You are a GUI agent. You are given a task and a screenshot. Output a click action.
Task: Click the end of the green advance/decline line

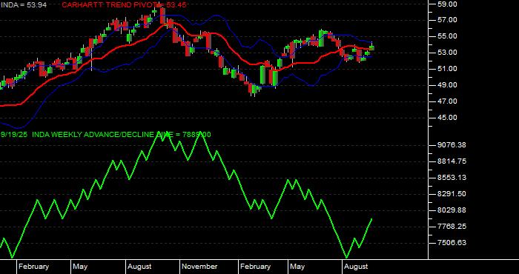click(x=371, y=218)
